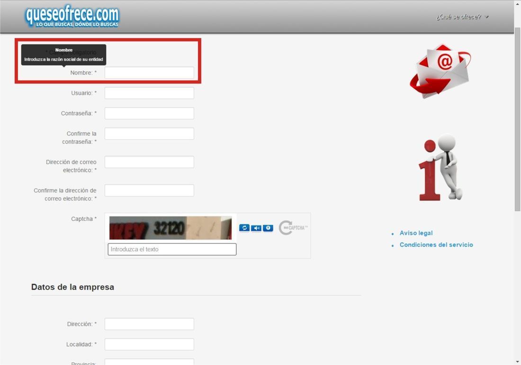Click the red info figure icon
Viewport: 521px width, 365px height.
point(440,167)
